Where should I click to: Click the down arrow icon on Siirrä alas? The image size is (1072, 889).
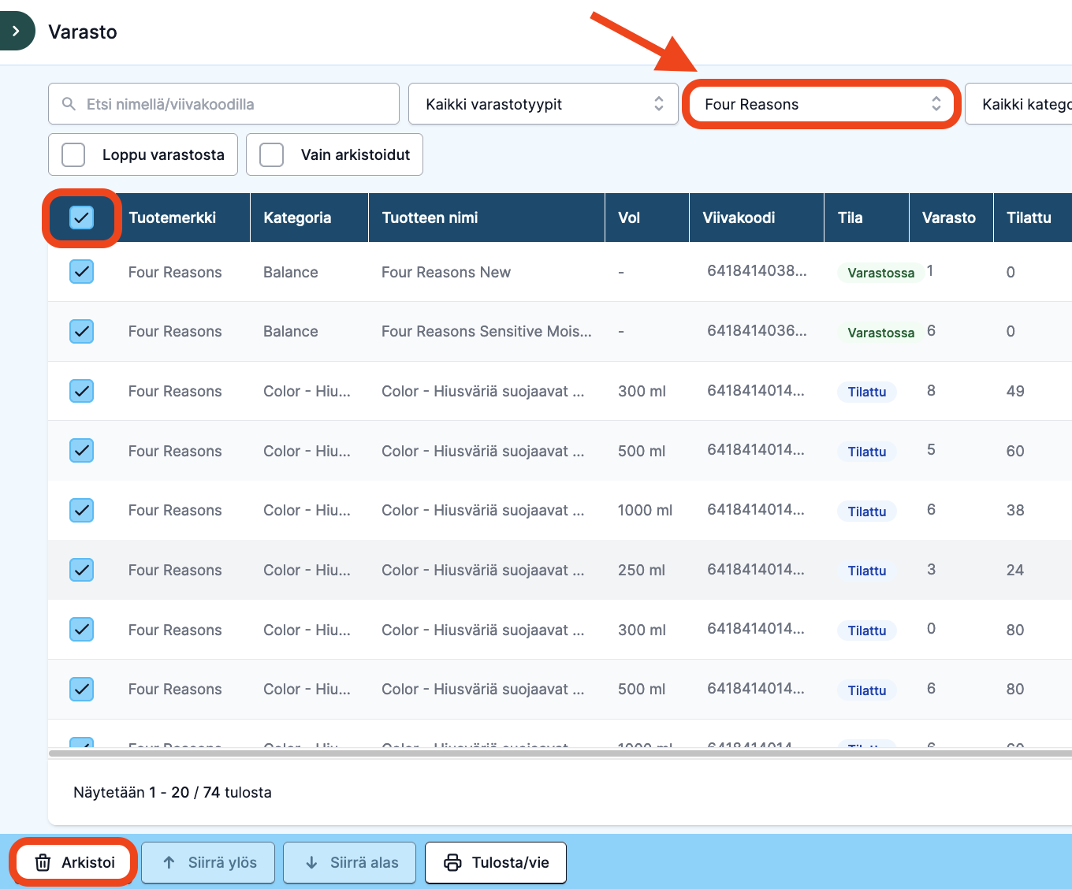pyautogui.click(x=311, y=862)
